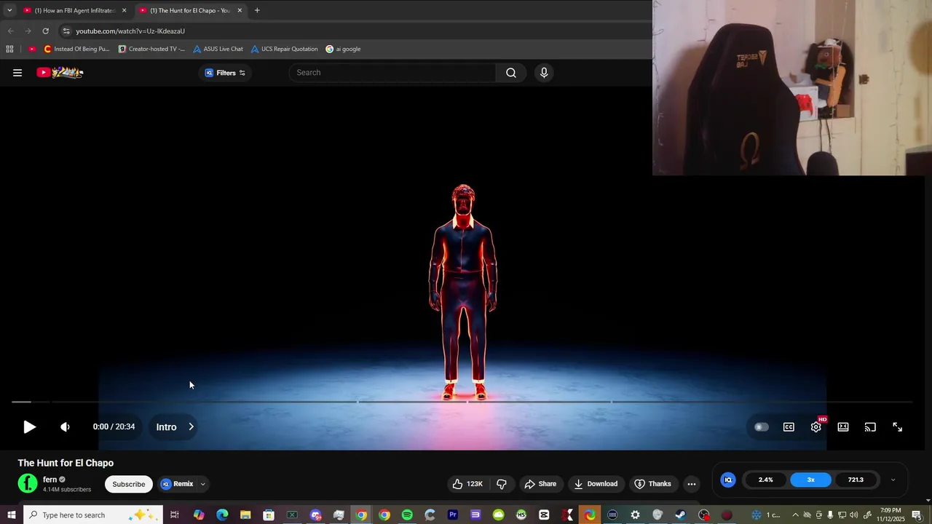Open the ai google bookmark

coord(343,49)
